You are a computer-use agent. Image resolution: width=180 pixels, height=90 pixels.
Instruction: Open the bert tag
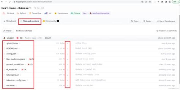tap(85, 13)
